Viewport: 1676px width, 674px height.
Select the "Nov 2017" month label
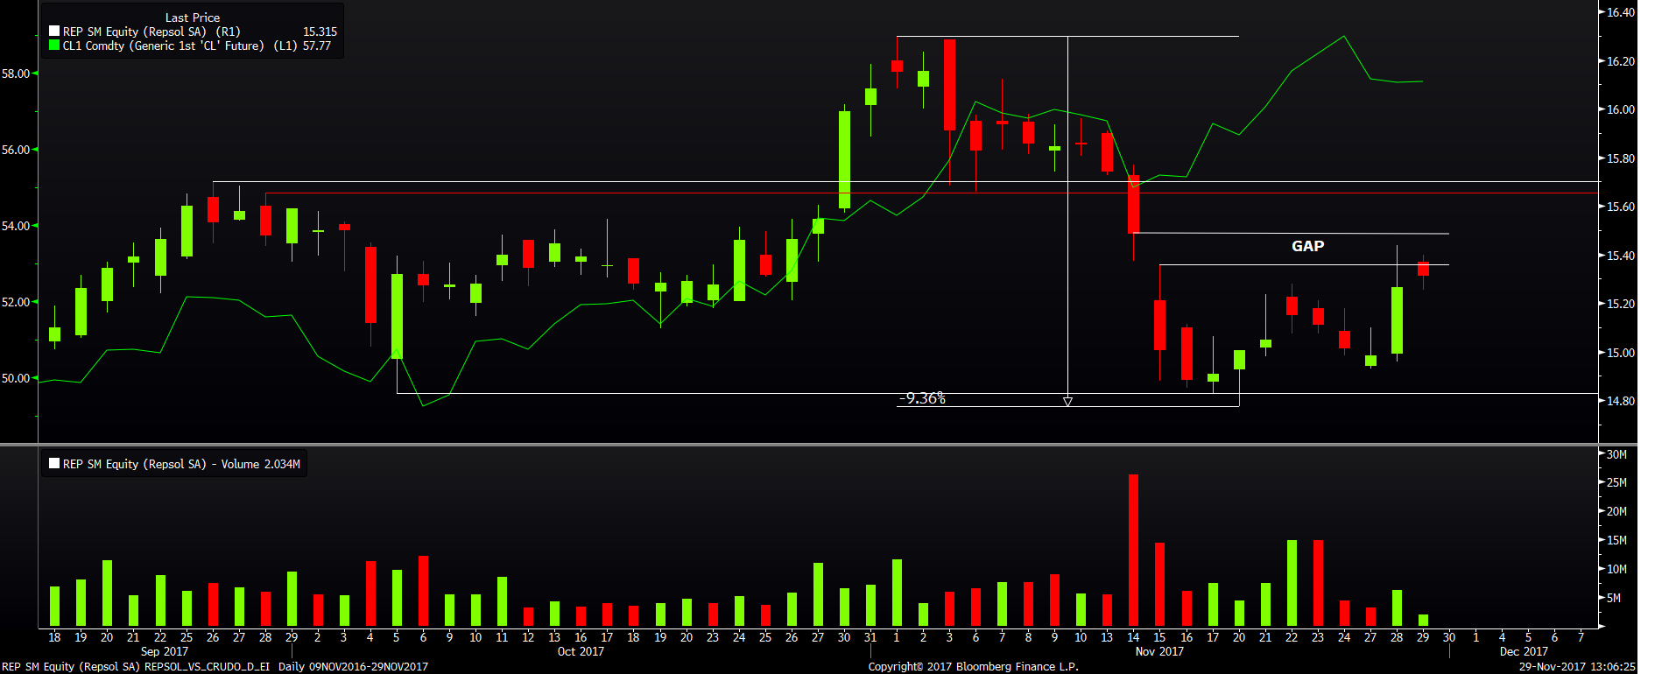[x=1159, y=651]
